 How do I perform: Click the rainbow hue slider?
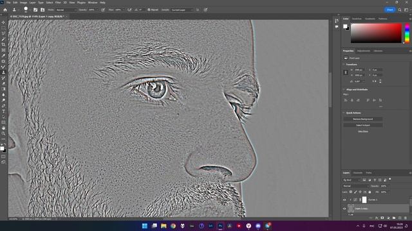407,33
